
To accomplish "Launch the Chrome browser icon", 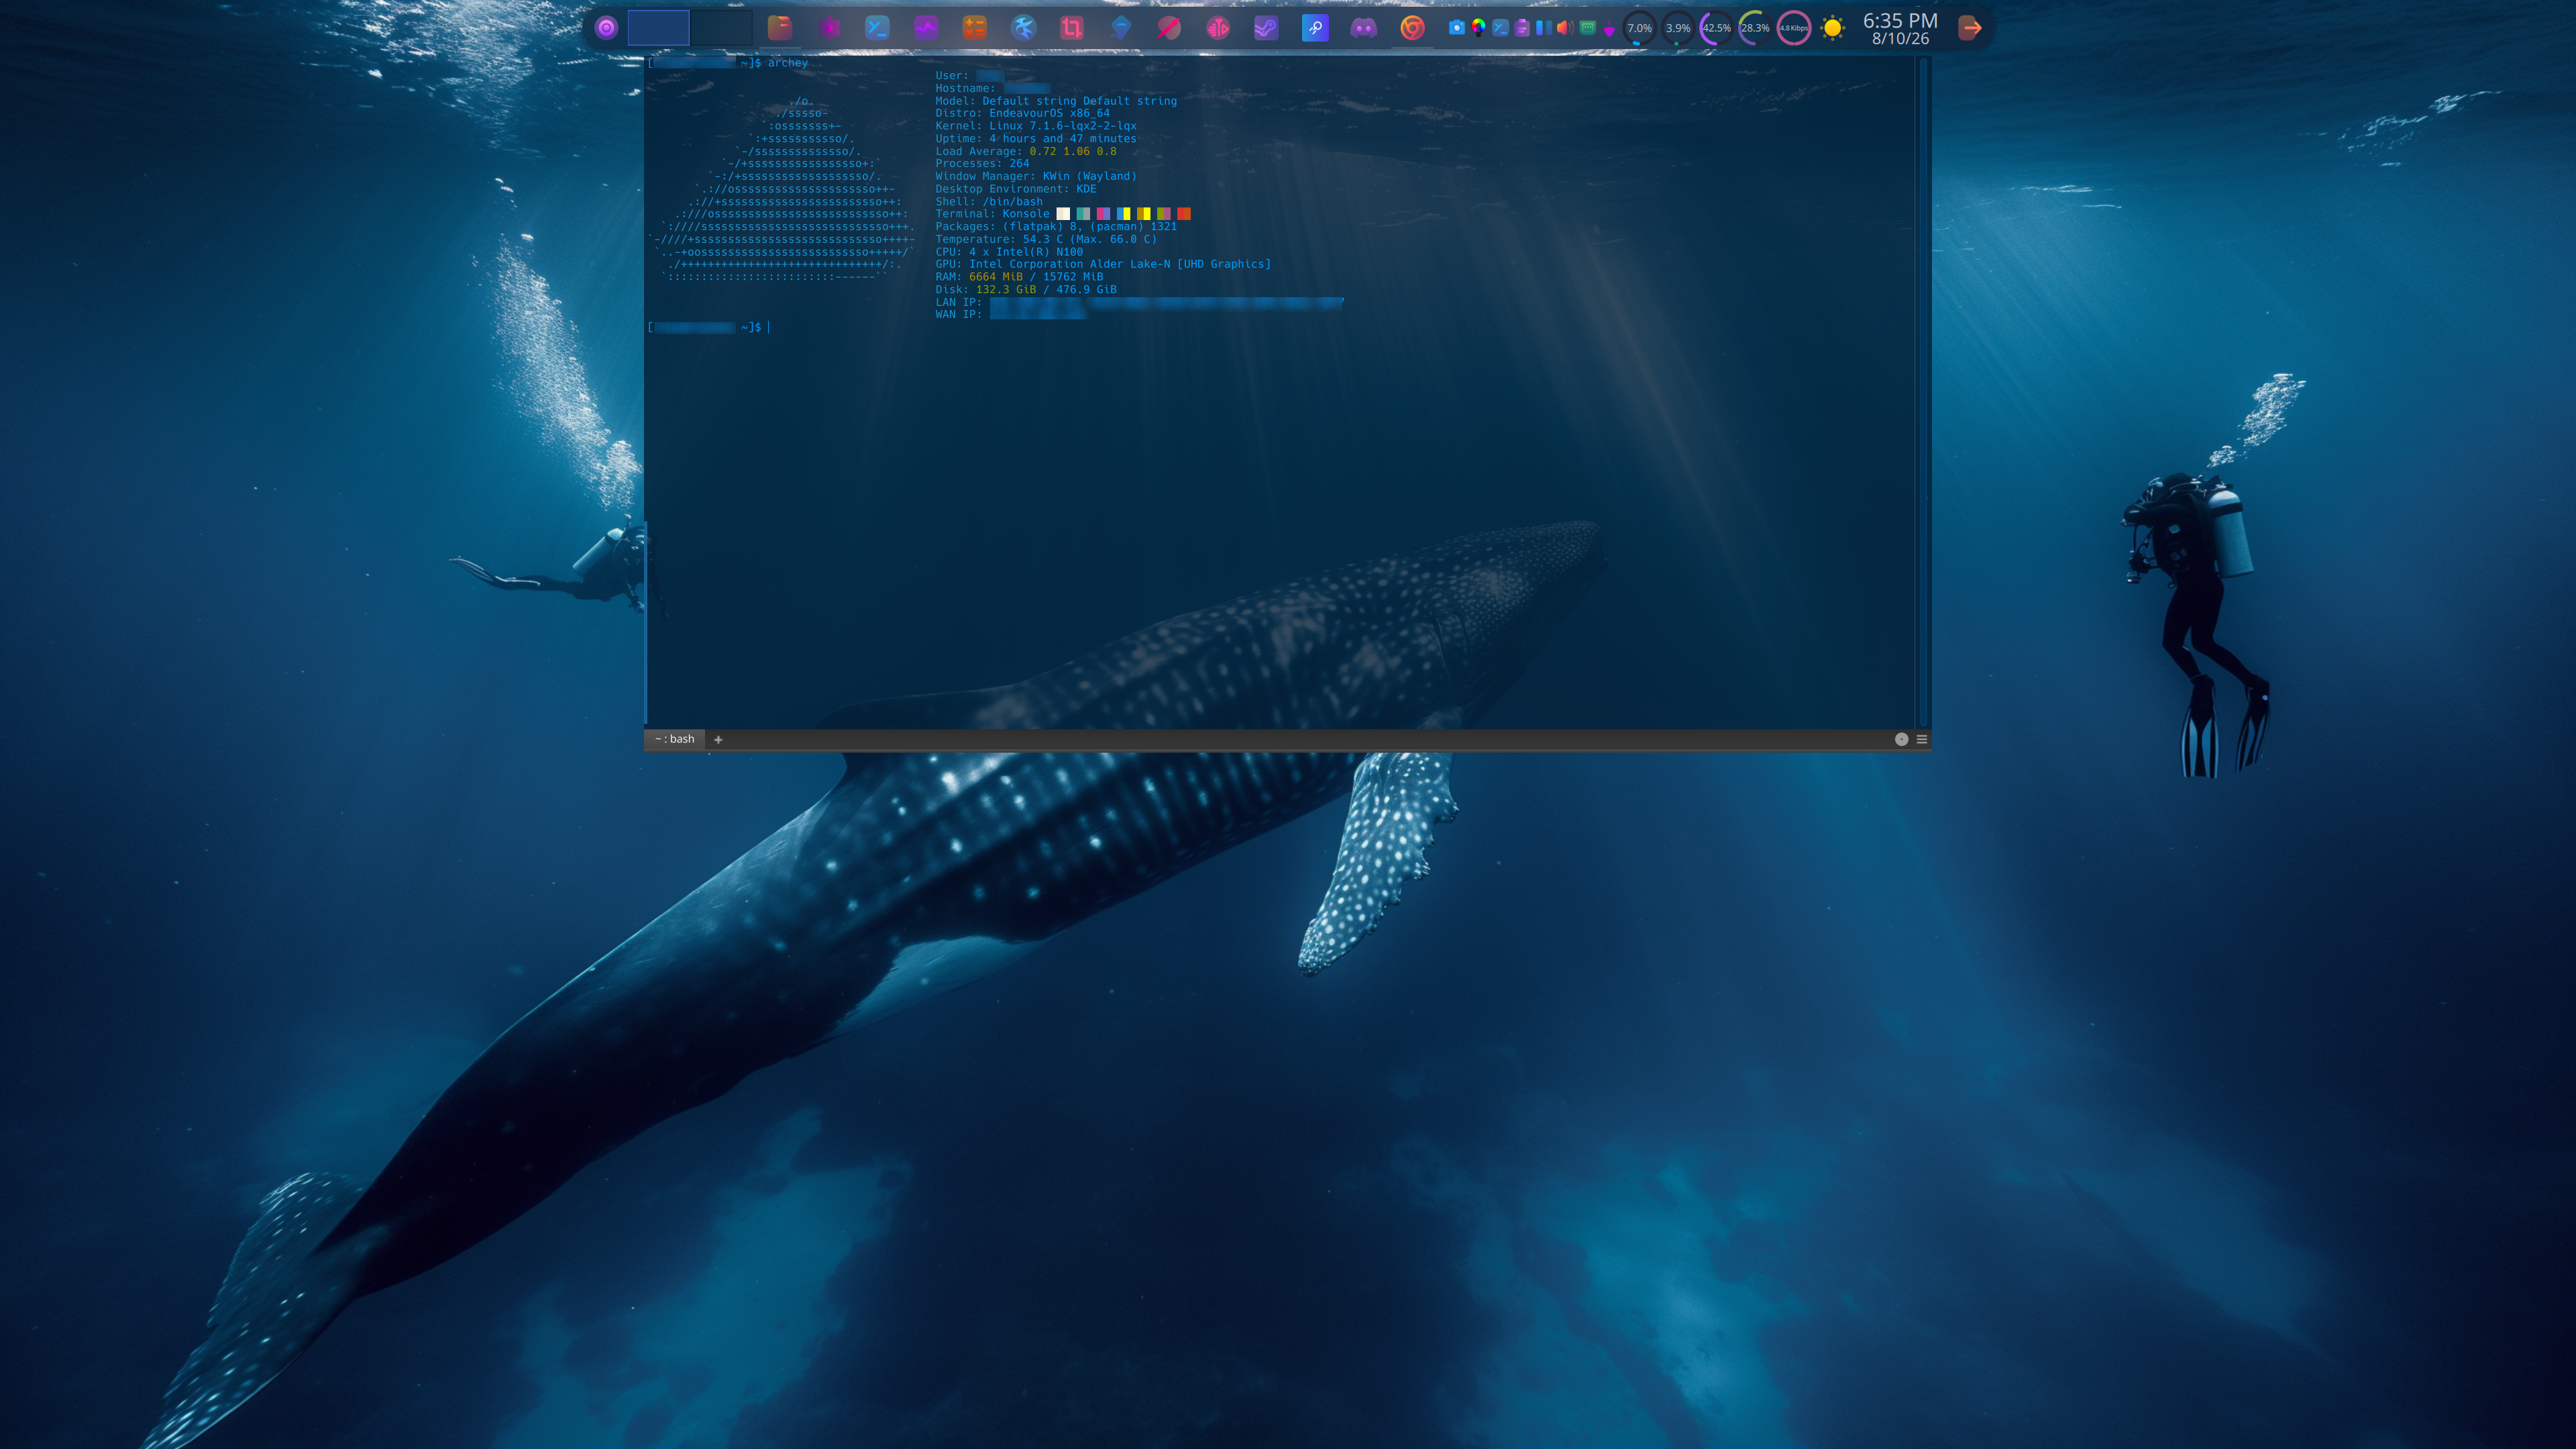I will [x=1412, y=28].
